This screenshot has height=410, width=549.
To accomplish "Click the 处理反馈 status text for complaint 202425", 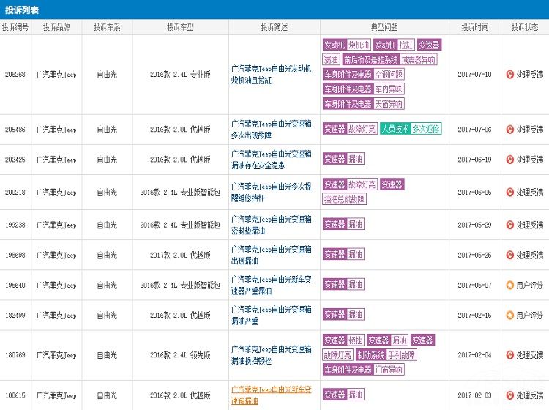I will 529,160.
